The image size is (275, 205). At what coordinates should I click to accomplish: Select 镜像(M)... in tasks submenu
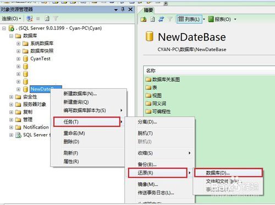pos(148,184)
